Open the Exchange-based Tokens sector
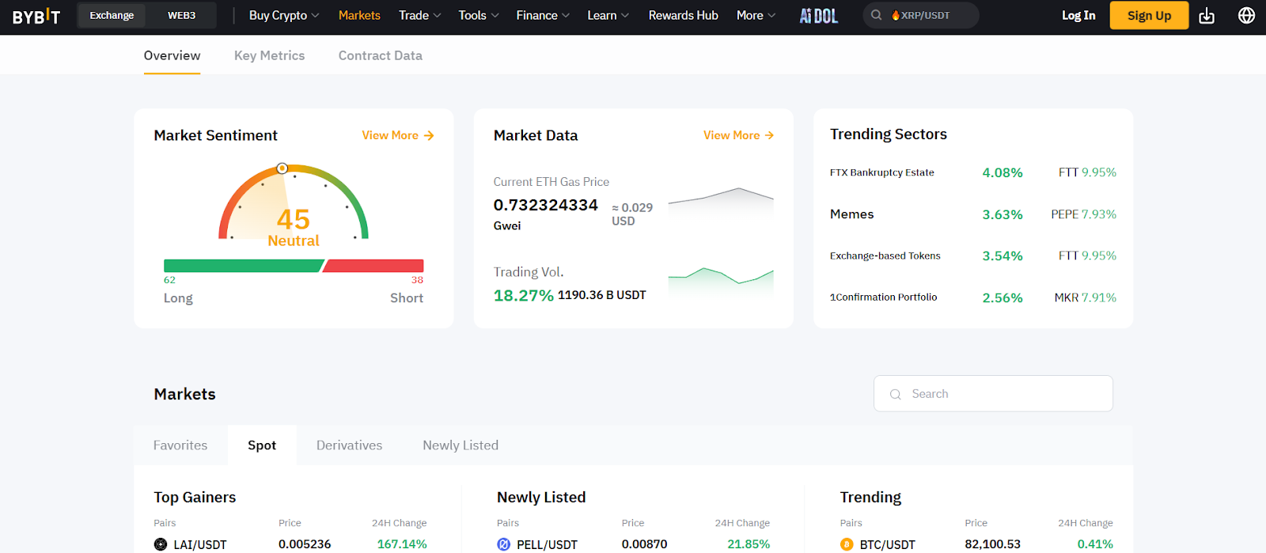The height and width of the screenshot is (553, 1266). [x=885, y=256]
